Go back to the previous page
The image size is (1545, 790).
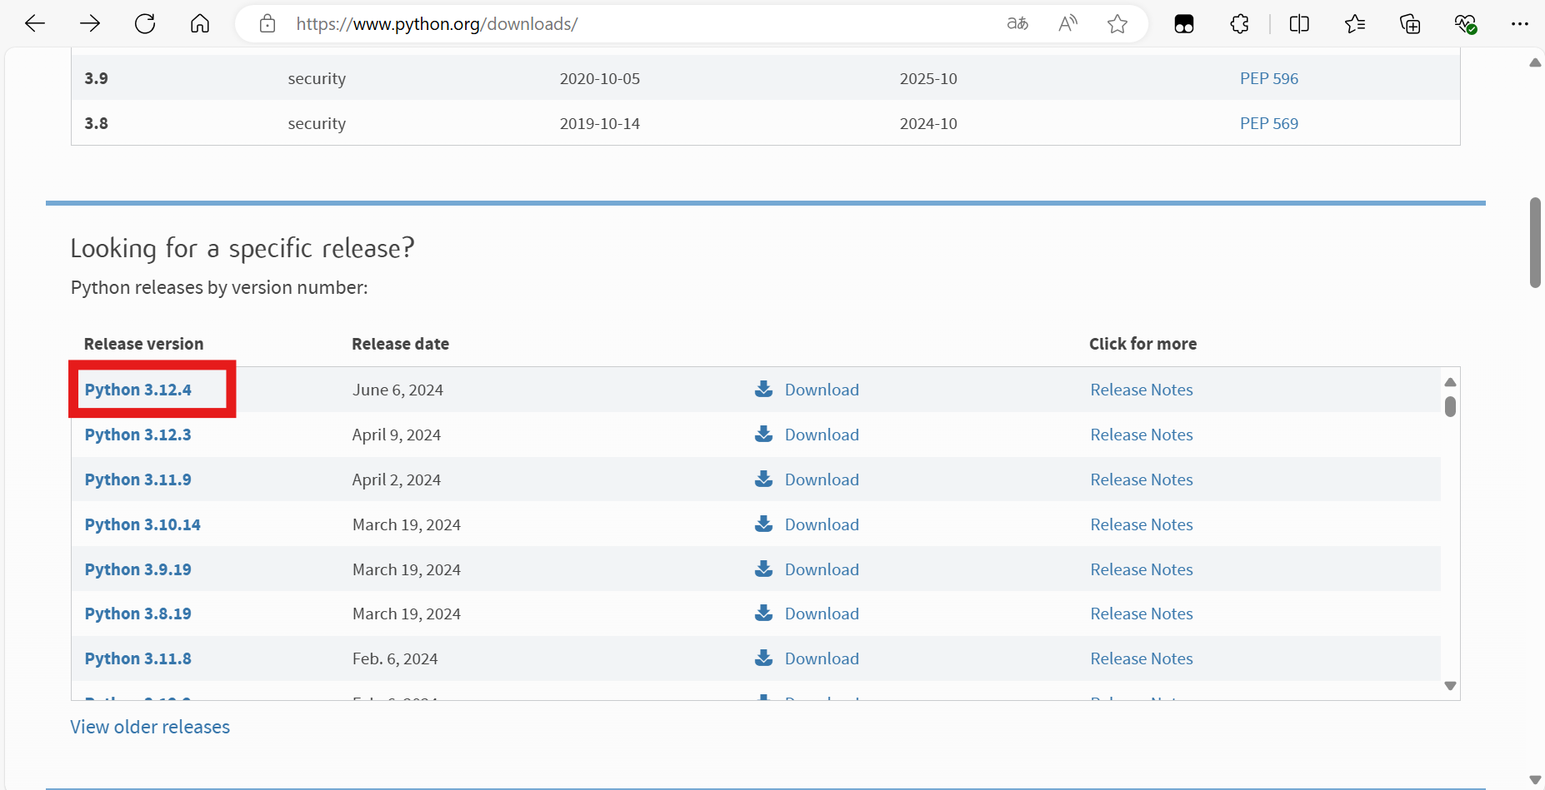point(35,24)
